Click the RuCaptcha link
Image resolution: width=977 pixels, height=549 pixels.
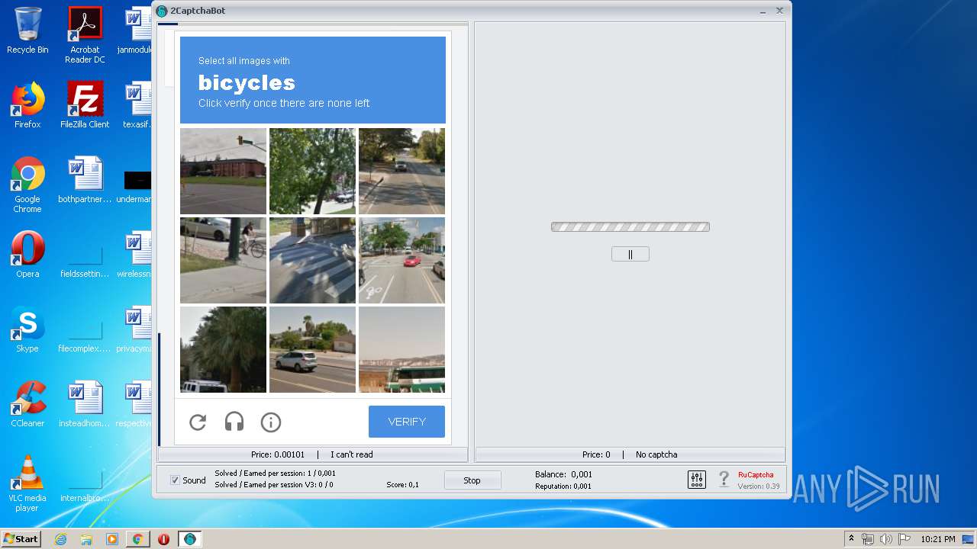coord(756,474)
